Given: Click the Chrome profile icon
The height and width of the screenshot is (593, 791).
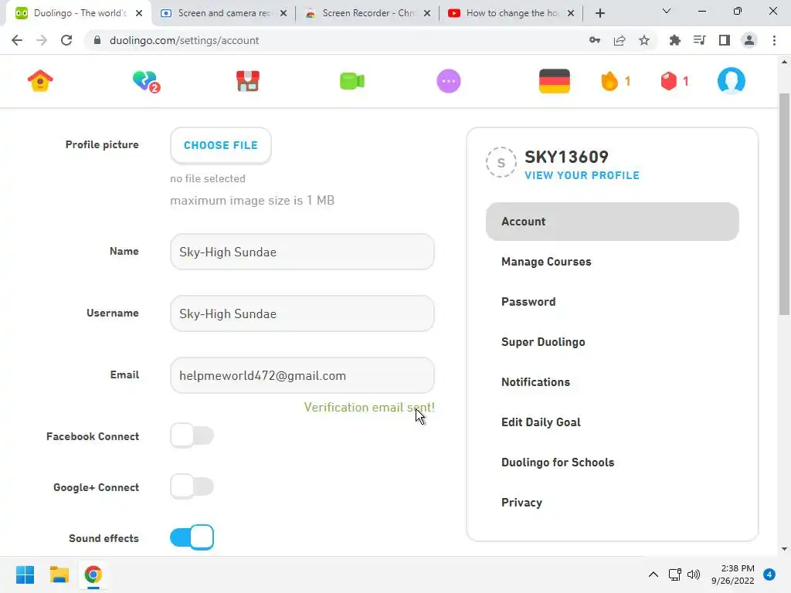Looking at the screenshot, I should (x=749, y=40).
